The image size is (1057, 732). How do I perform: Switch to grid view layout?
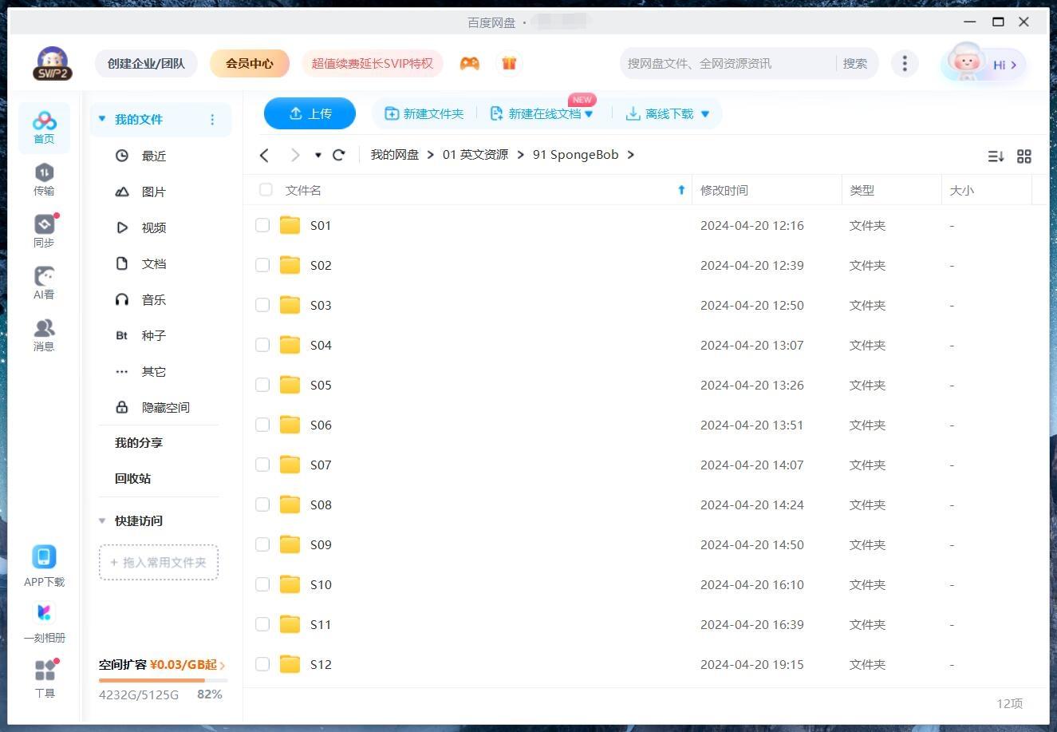[x=1024, y=156]
